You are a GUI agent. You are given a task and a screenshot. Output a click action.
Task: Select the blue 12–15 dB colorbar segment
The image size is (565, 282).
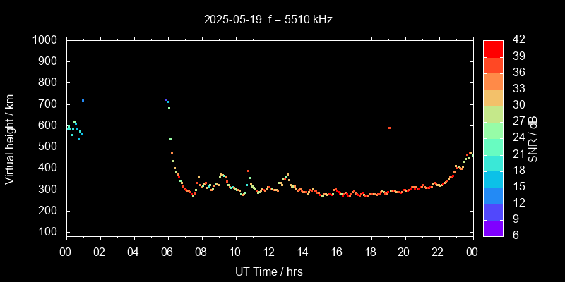[493, 194]
